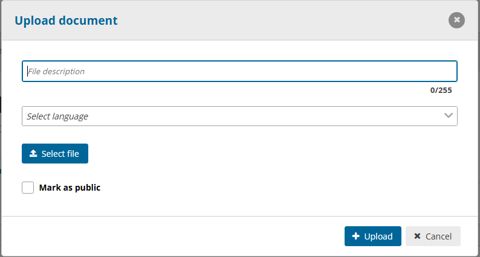The image size is (480, 257).
Task: Tick the Mark as public checkbox
Action: point(28,188)
